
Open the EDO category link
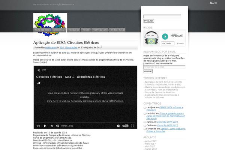[62, 48]
